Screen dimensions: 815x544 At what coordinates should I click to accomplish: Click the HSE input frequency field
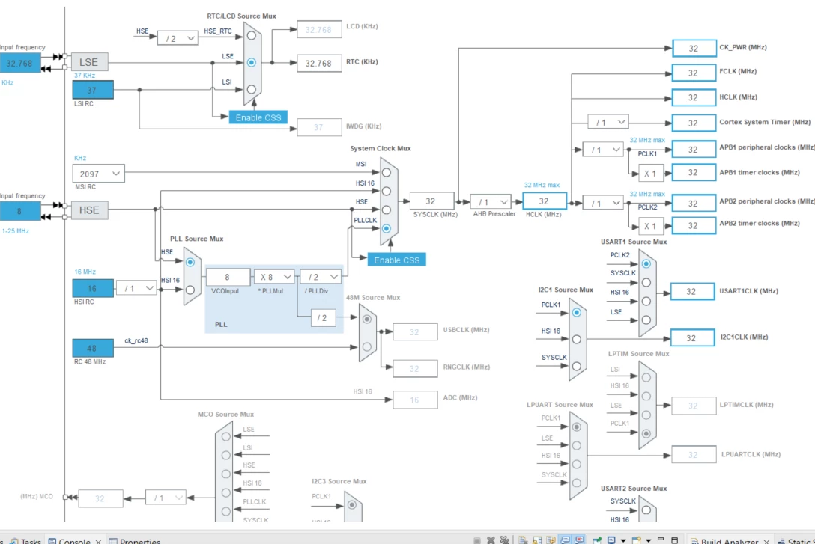tap(19, 211)
